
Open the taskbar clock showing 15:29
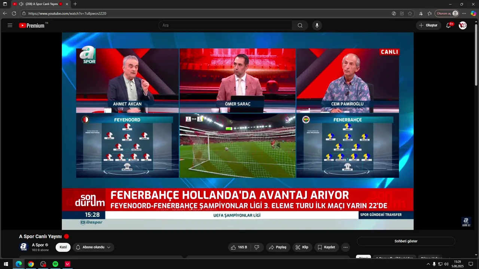tap(457, 264)
